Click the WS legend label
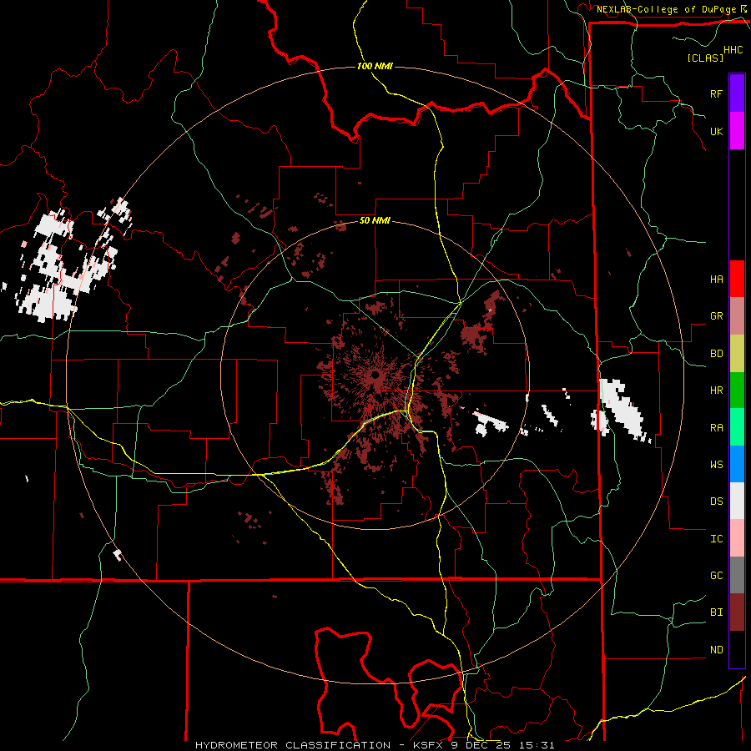Viewport: 751px width, 751px height. pyautogui.click(x=716, y=465)
